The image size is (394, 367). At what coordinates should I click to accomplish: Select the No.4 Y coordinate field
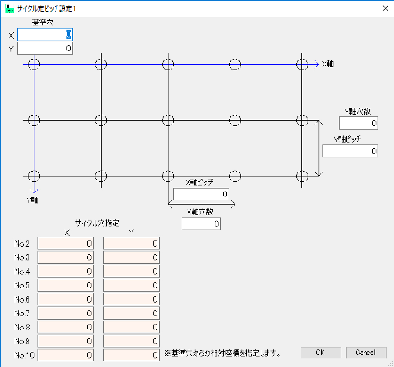131,271
